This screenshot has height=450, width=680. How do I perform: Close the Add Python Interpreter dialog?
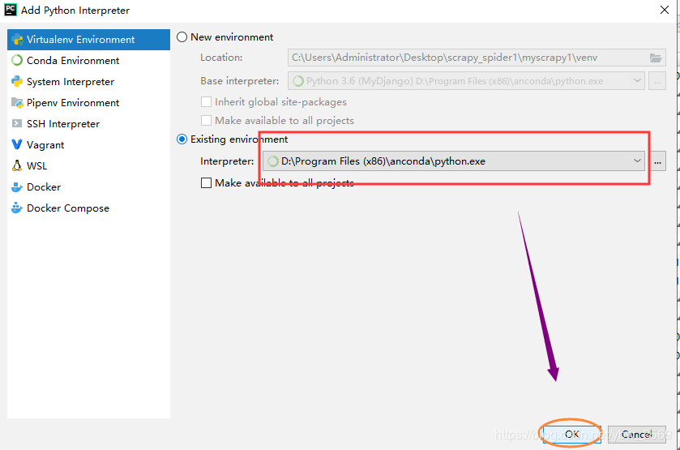[665, 10]
